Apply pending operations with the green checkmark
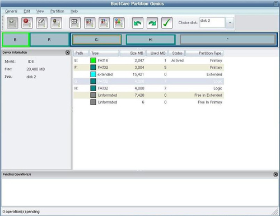Screen dimensions: 280x216 (x=167, y=23)
